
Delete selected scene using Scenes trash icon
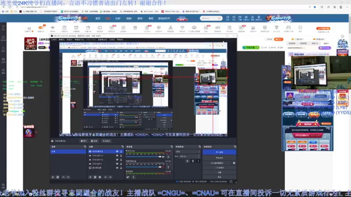tap(58, 177)
